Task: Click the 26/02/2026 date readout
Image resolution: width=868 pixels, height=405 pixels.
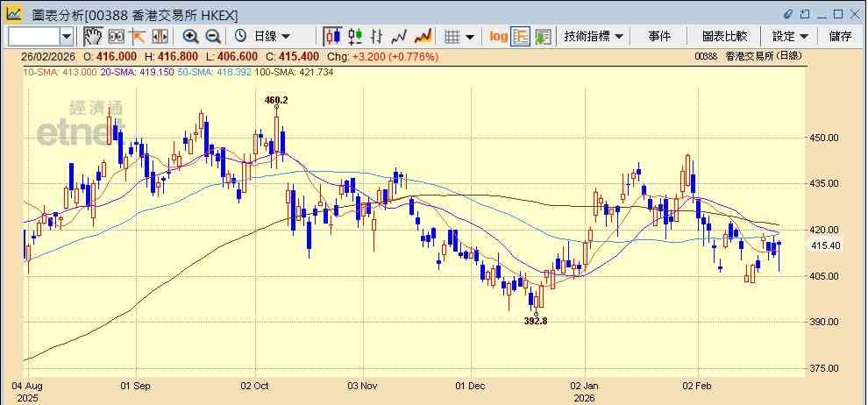Action: click(x=50, y=57)
